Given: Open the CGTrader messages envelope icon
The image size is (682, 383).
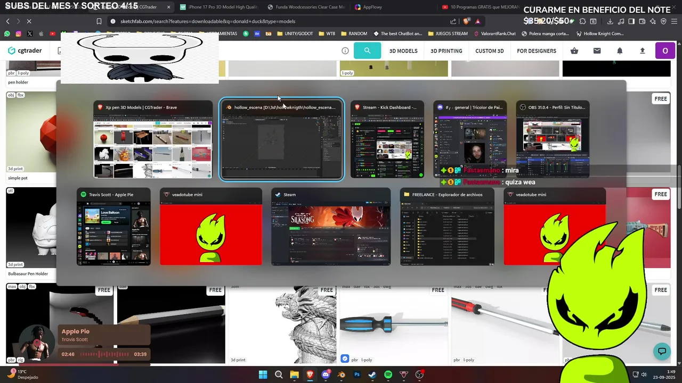Looking at the screenshot, I should point(597,51).
